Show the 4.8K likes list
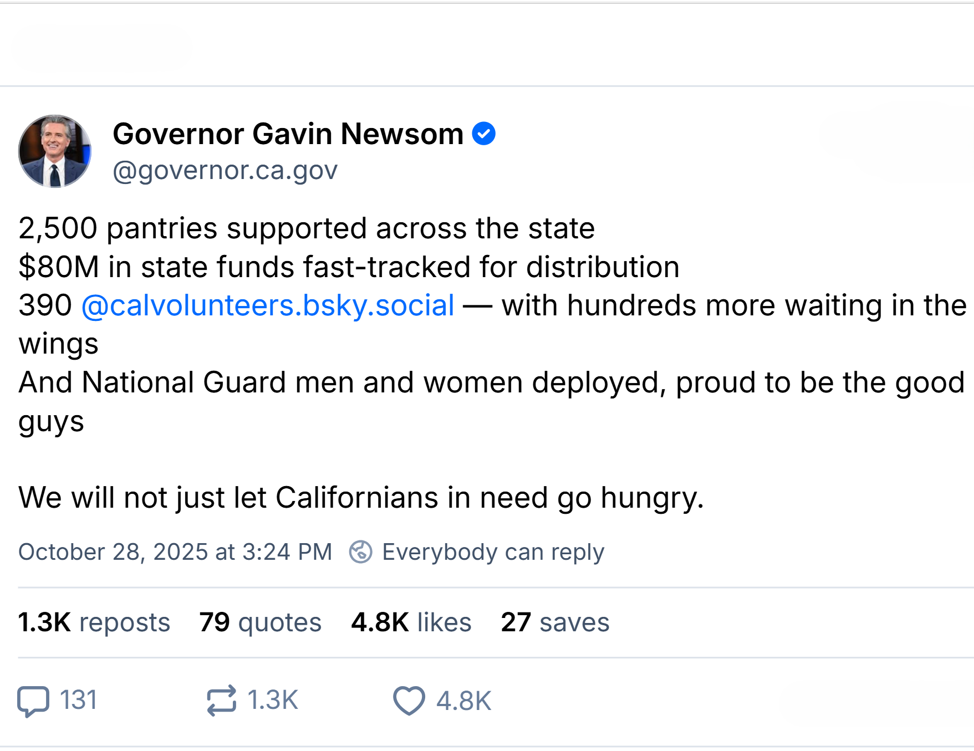 (x=411, y=622)
